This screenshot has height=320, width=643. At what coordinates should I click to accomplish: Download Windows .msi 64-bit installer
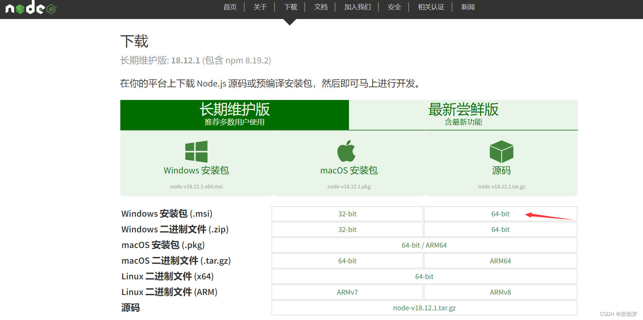501,214
